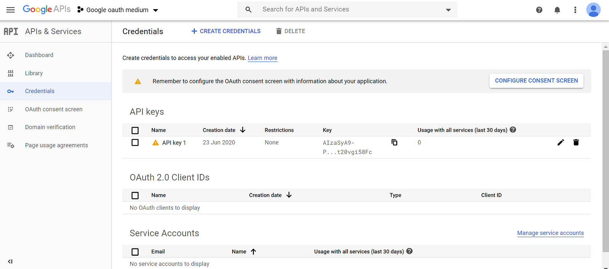Sort OAuth clients by Creation date arrow
609x269 pixels.
pos(289,195)
